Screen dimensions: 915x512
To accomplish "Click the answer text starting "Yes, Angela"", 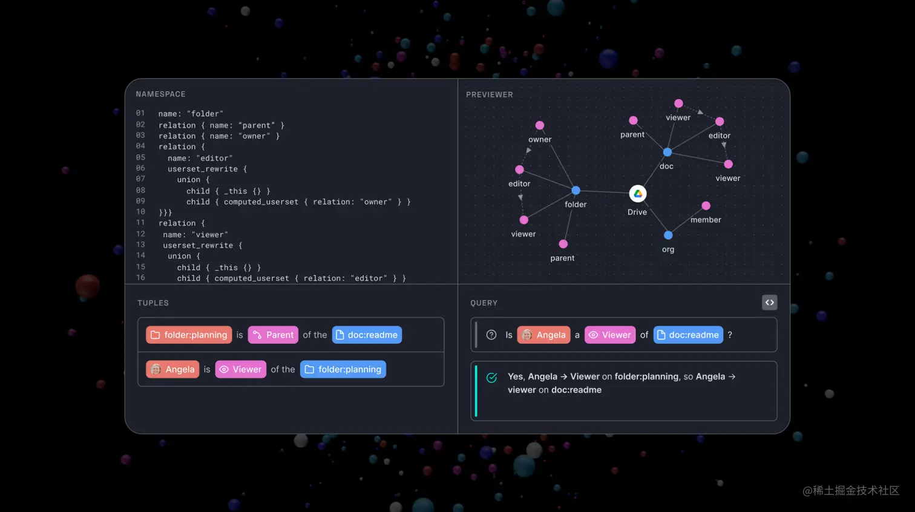I will pos(621,383).
